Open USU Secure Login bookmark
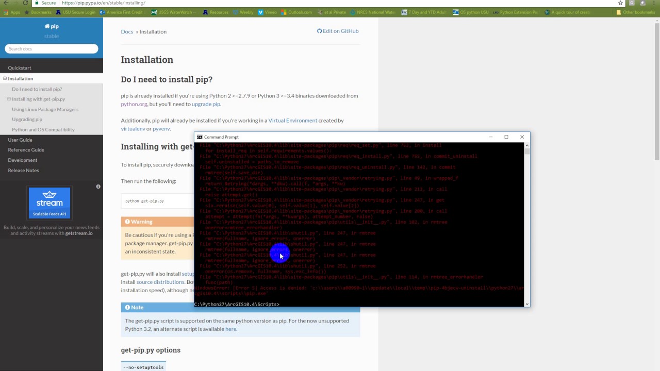Image resolution: width=660 pixels, height=371 pixels. tap(76, 12)
